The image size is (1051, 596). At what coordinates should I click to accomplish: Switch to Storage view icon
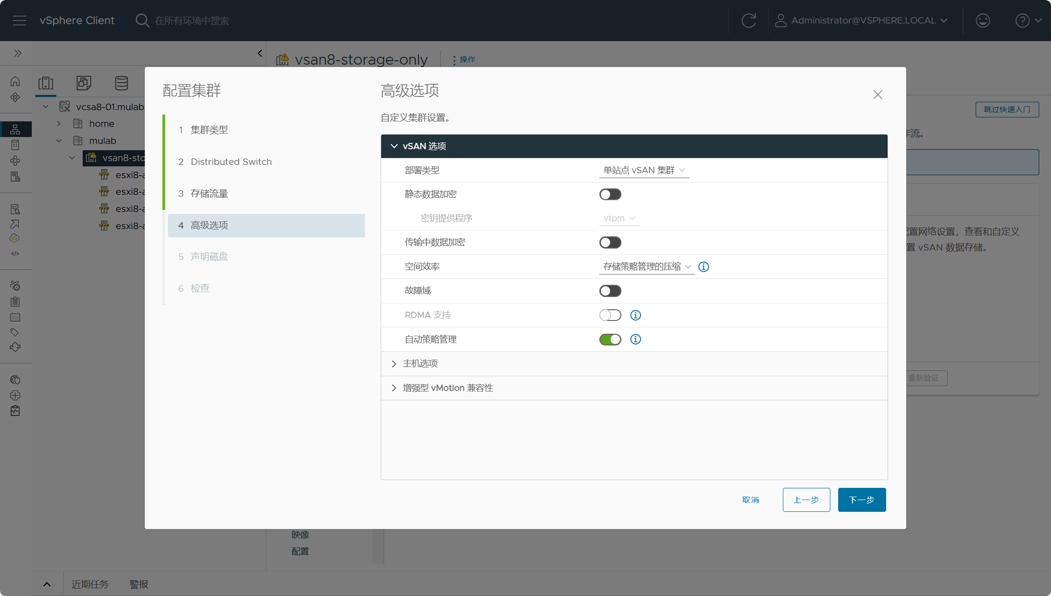coord(121,83)
